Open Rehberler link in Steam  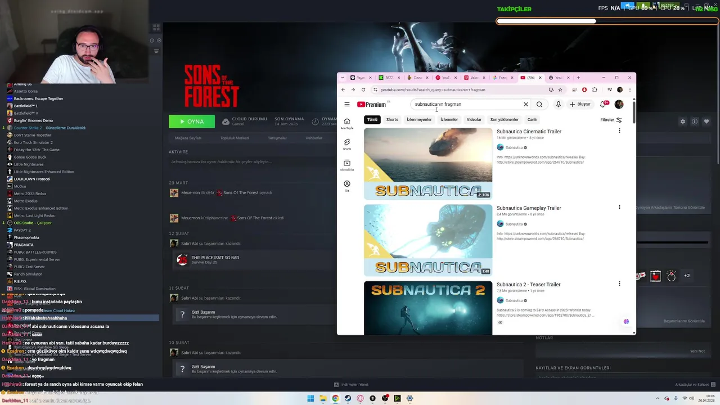click(x=314, y=138)
